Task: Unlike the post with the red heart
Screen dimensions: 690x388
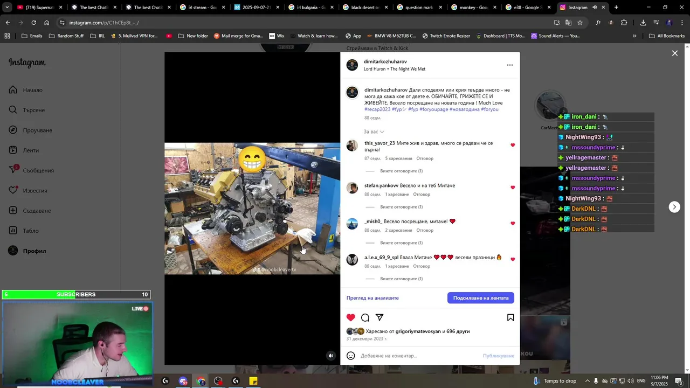Action: (x=351, y=317)
